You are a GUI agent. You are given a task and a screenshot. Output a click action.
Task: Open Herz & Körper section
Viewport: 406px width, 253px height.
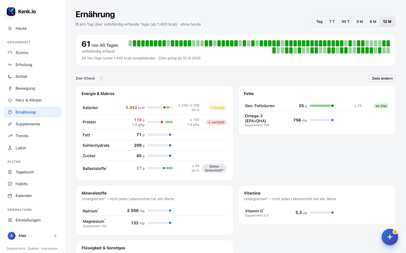(x=32, y=100)
